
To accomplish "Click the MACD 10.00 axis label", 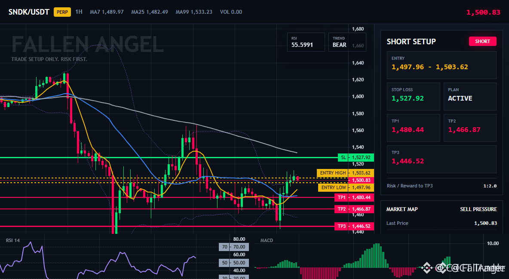I will tap(493, 243).
